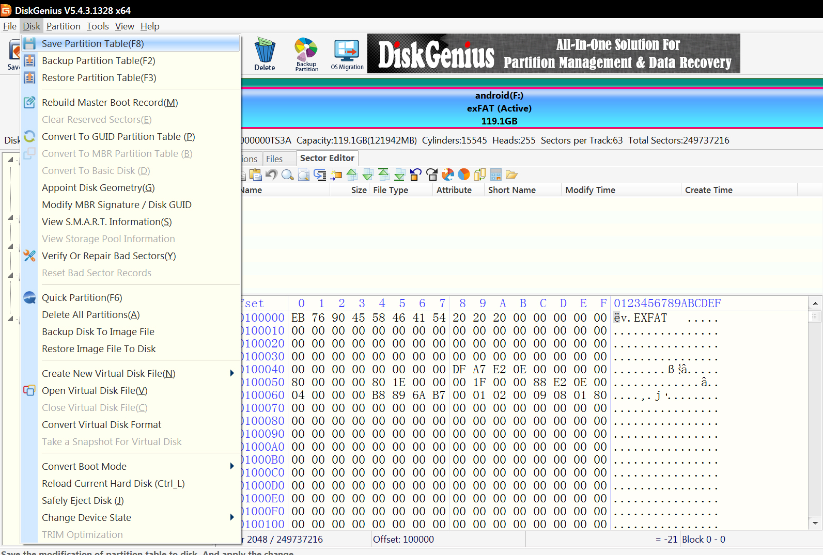Click the plain orange-blue pie chart icon
Image resolution: width=823 pixels, height=555 pixels.
coord(464,175)
